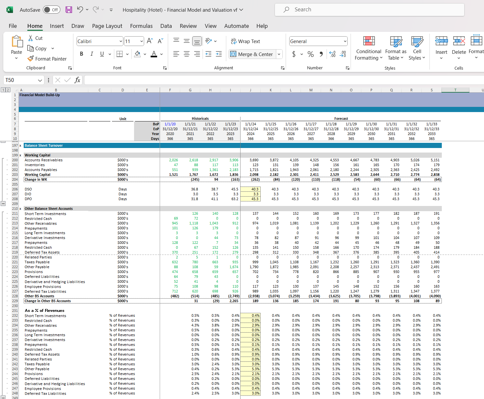This screenshot has width=484, height=399.
Task: Click increase decimal icon
Action: (x=332, y=54)
